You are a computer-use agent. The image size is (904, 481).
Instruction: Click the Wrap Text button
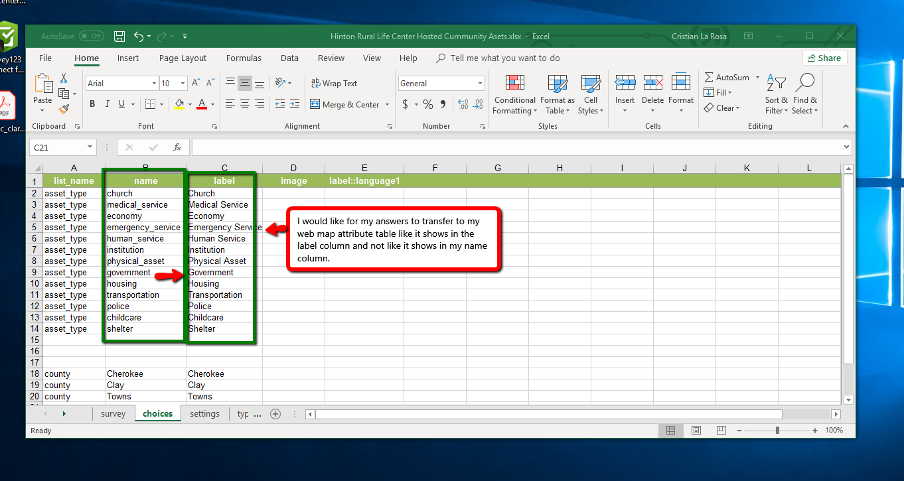coord(335,83)
